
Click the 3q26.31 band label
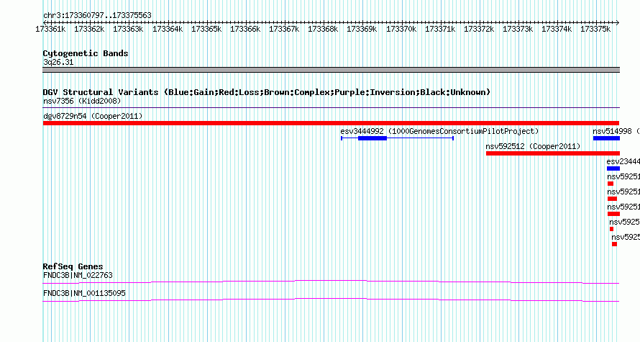[x=58, y=63]
